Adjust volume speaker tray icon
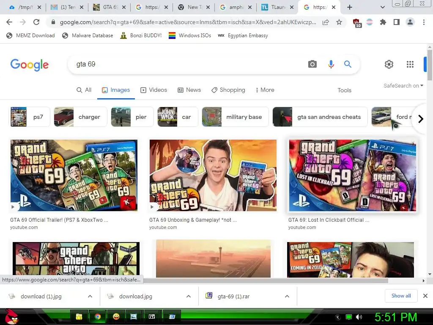Image resolution: width=433 pixels, height=325 pixels. point(359,317)
